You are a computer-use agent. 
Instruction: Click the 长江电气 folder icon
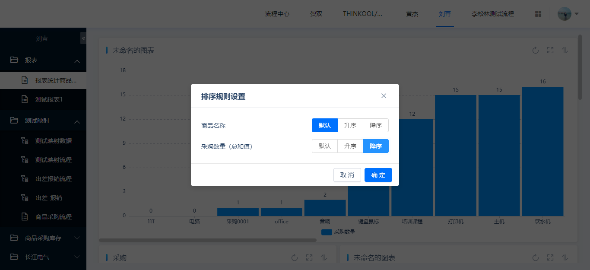point(14,257)
